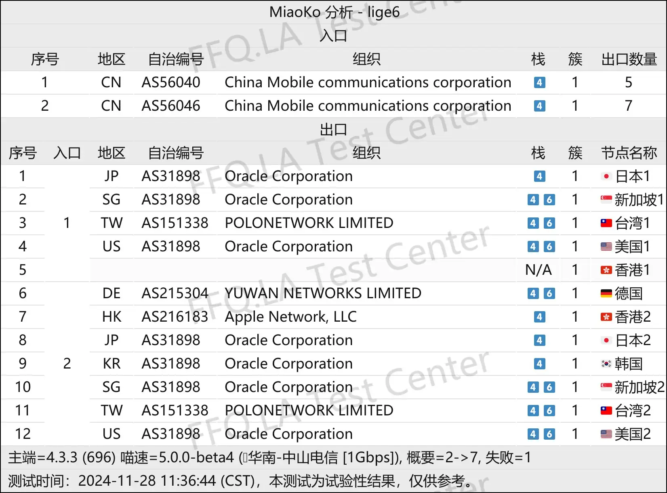This screenshot has height=493, width=667.
Task: Click the Singapore flag icon beside 新加坡2
Action: (606, 387)
